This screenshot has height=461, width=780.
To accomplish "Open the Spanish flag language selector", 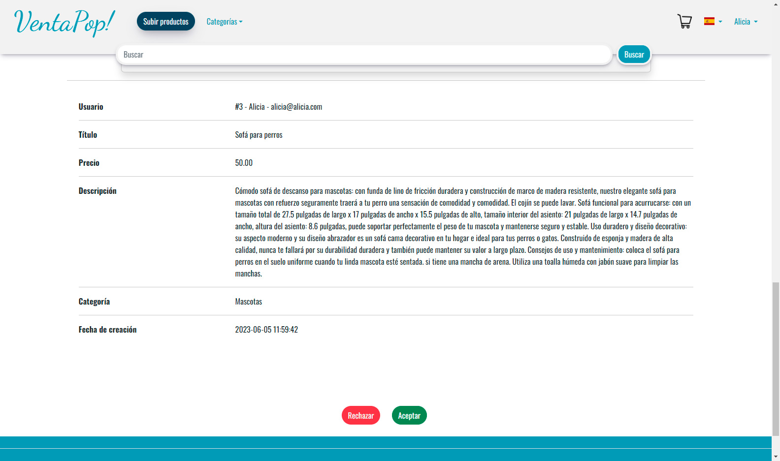I will [713, 22].
